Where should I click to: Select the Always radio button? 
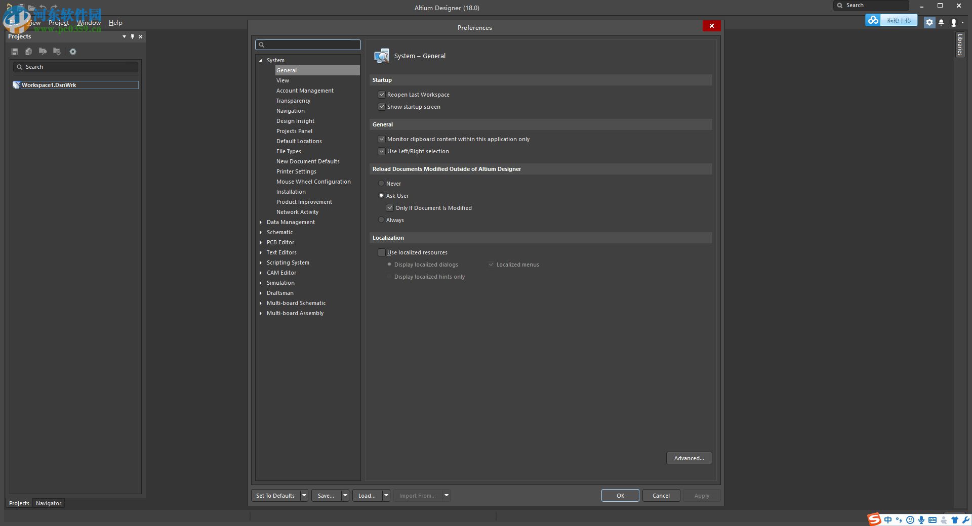tap(381, 220)
